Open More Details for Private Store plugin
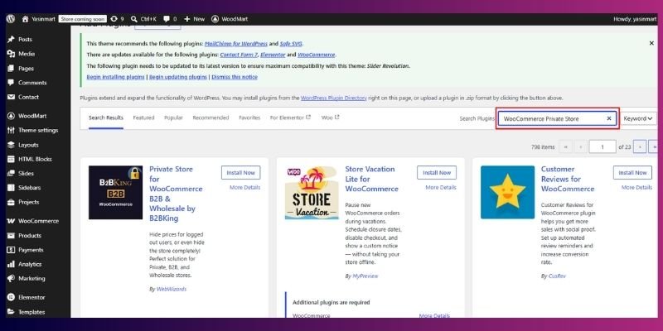Image resolution: width=663 pixels, height=331 pixels. click(x=244, y=188)
